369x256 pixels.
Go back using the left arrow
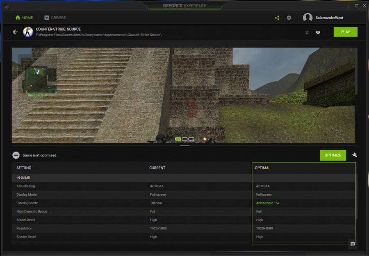(x=16, y=32)
